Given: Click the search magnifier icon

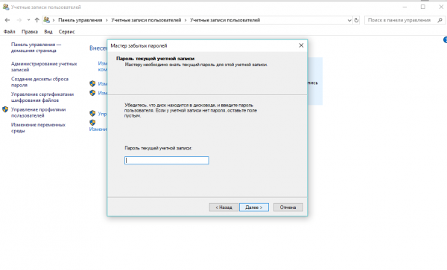Looking at the screenshot, I should click(440, 20).
